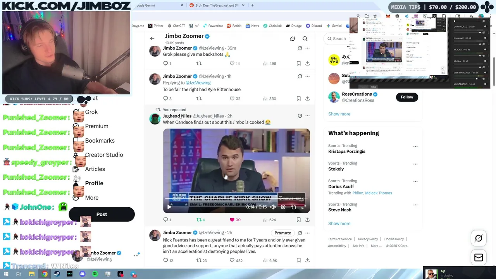The height and width of the screenshot is (279, 496).
Task: Open the Terms of Service footer link
Action: (x=340, y=239)
